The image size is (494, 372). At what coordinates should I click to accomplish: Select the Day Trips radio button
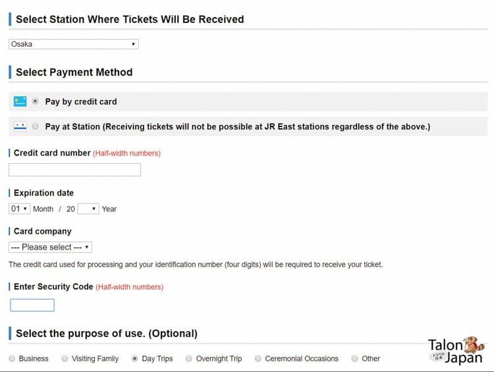(135, 358)
